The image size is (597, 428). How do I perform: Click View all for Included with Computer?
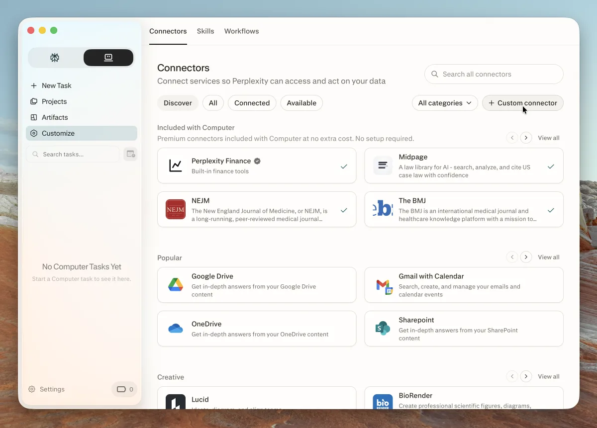coord(549,138)
